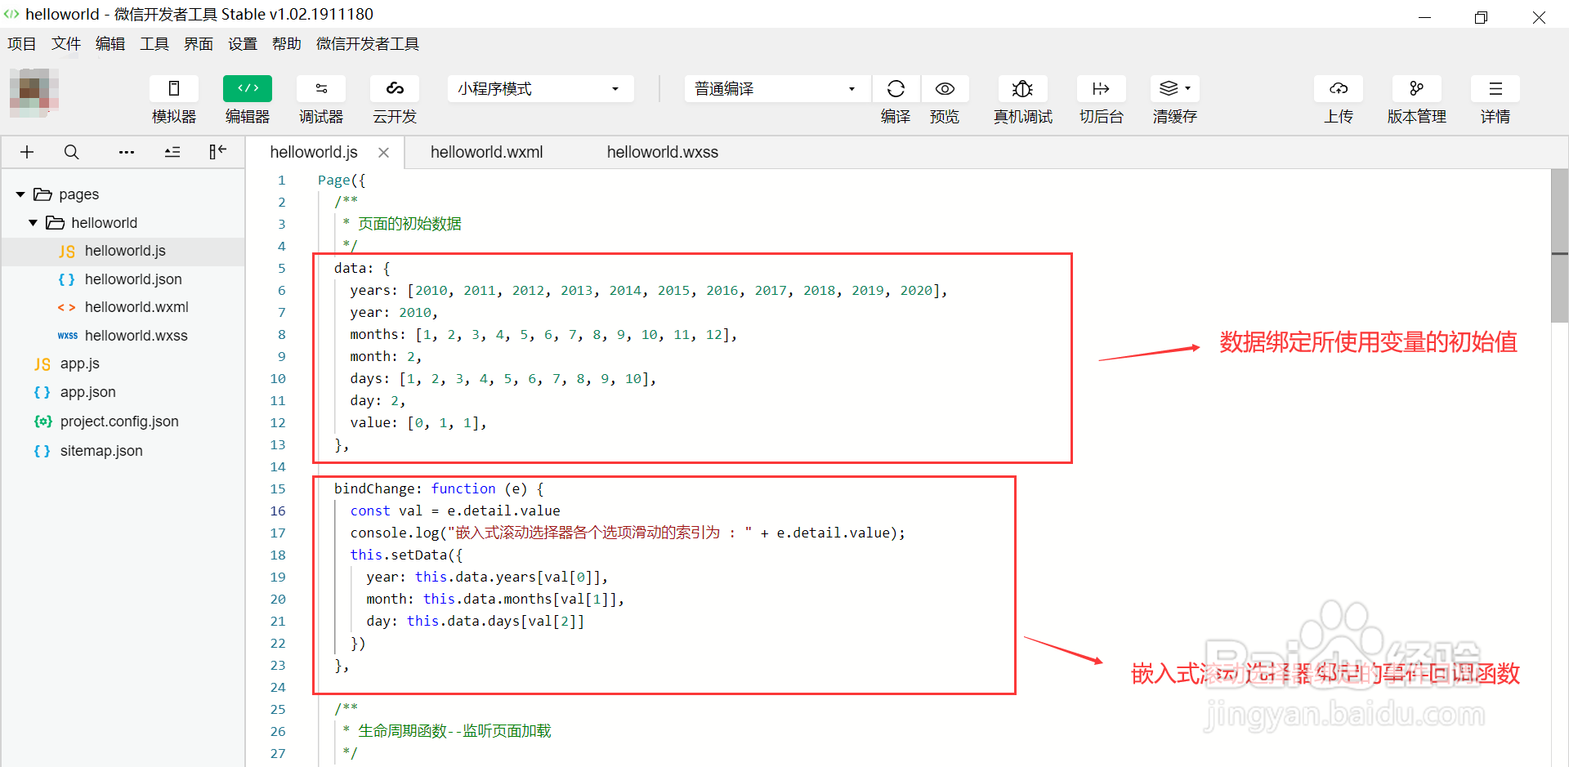Click the 预览 preview eye icon
Viewport: 1569px width, 767px height.
click(945, 88)
